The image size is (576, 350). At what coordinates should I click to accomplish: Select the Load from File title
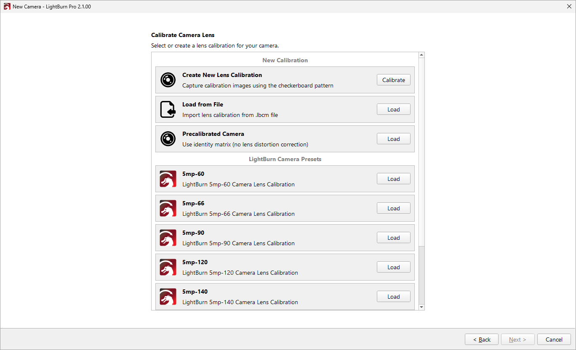(203, 104)
